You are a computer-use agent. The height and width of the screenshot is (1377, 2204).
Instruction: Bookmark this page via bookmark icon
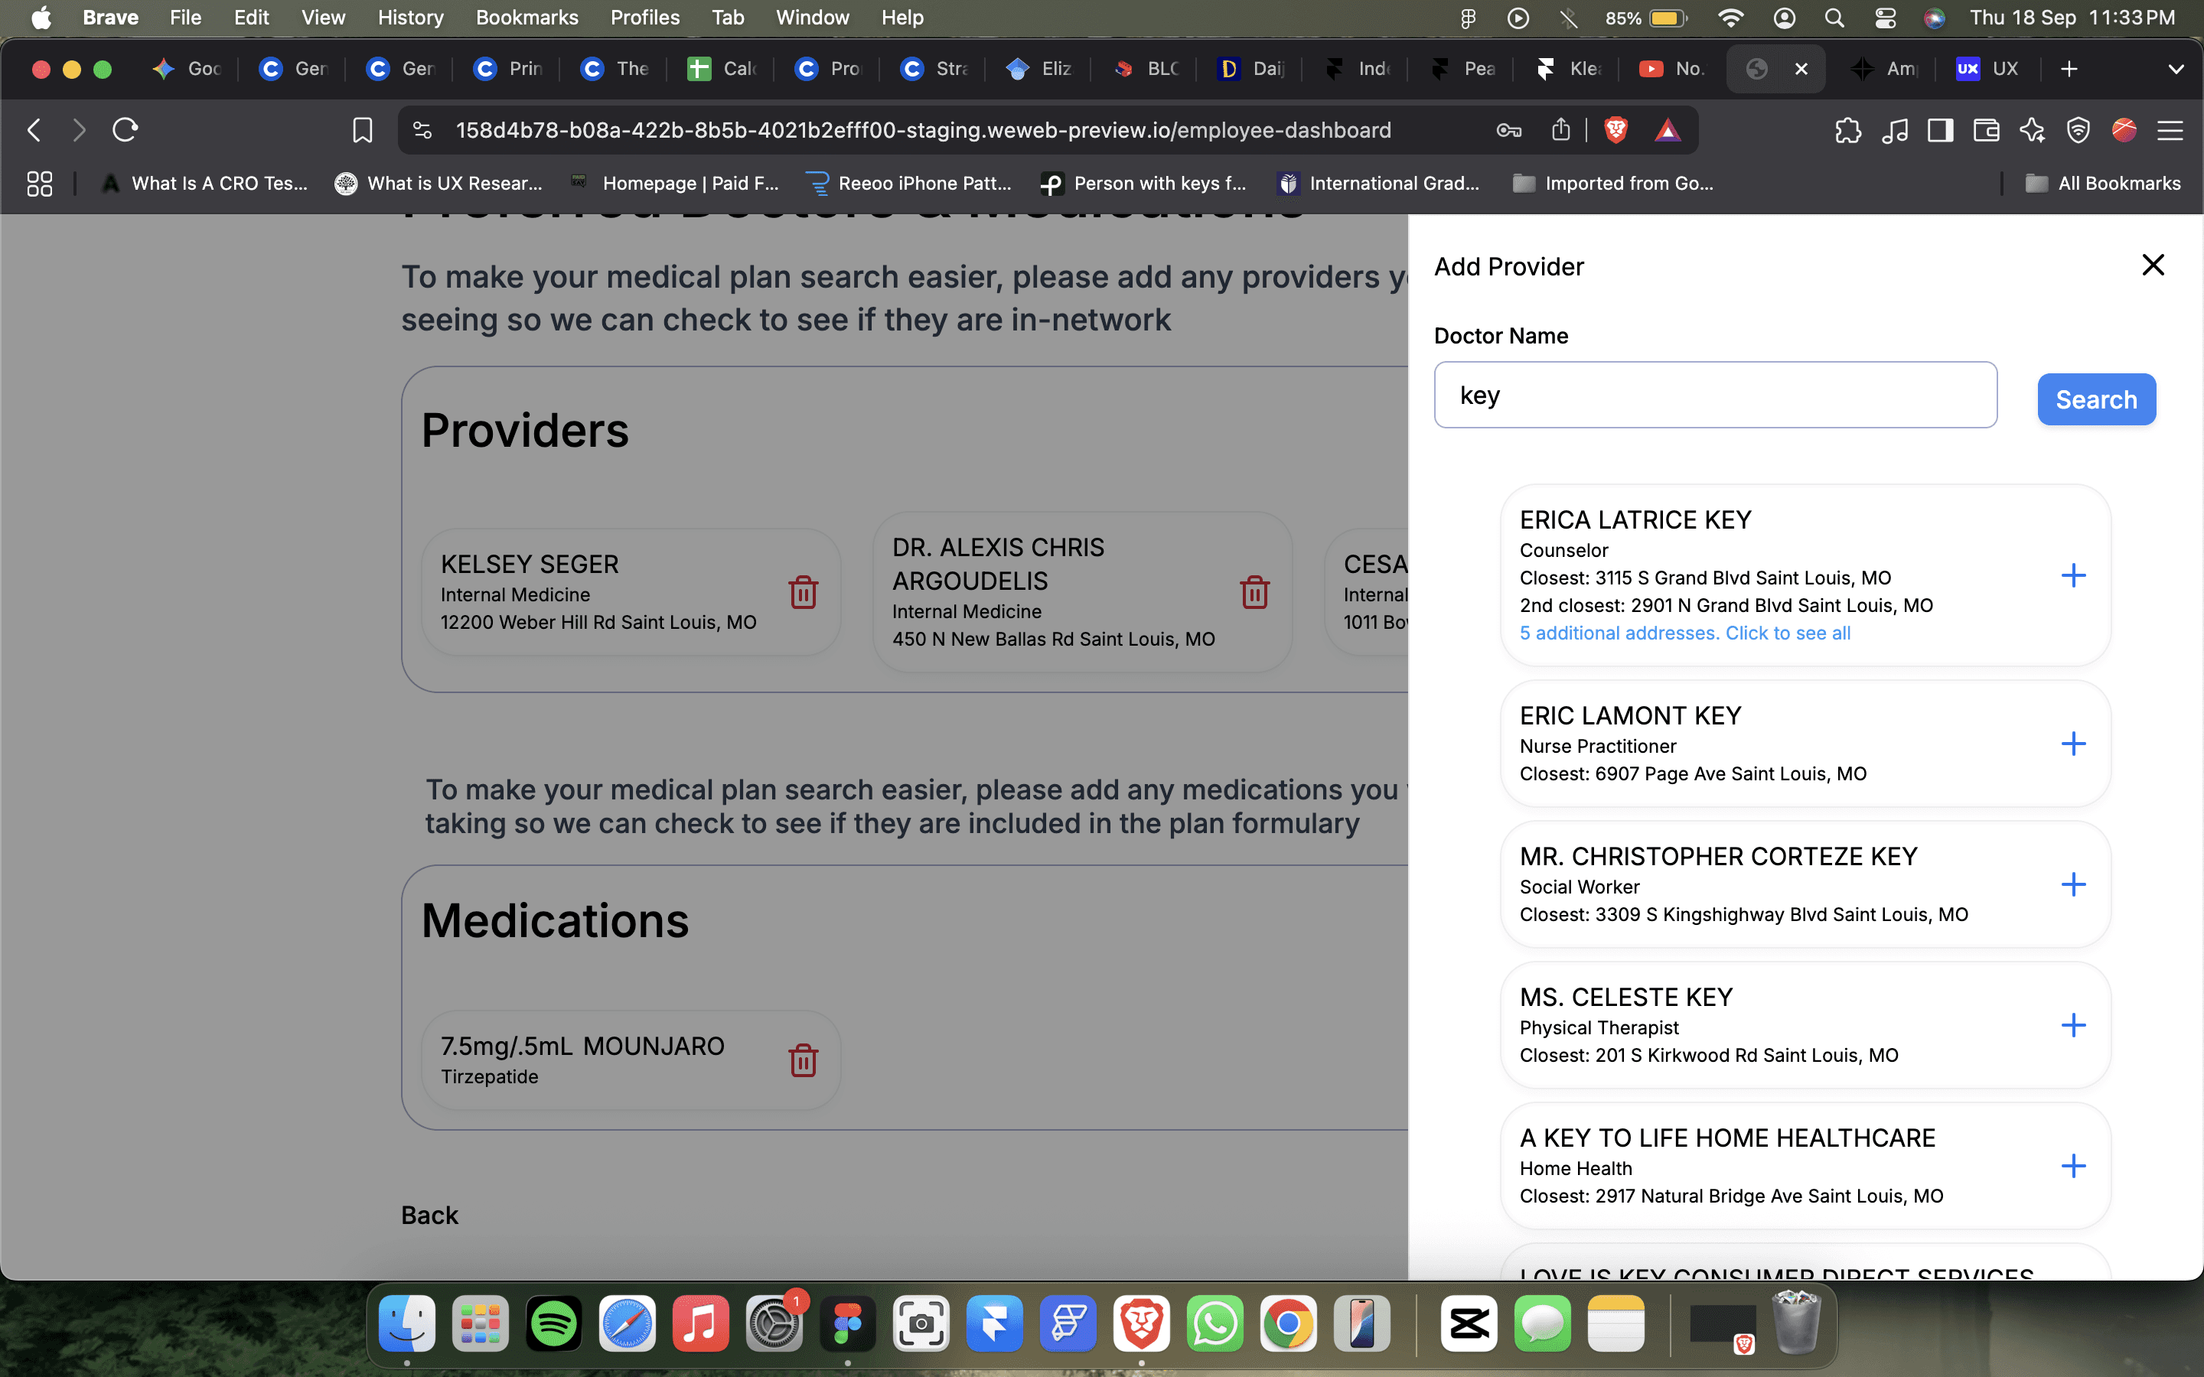coord(363,130)
